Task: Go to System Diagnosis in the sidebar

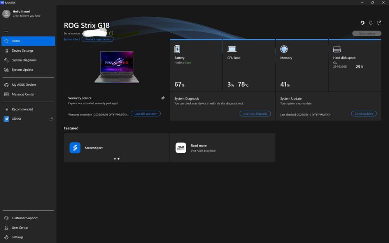Action: [28, 60]
